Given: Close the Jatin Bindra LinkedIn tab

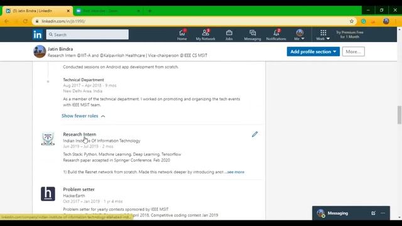Looking at the screenshot, I should [x=68, y=11].
